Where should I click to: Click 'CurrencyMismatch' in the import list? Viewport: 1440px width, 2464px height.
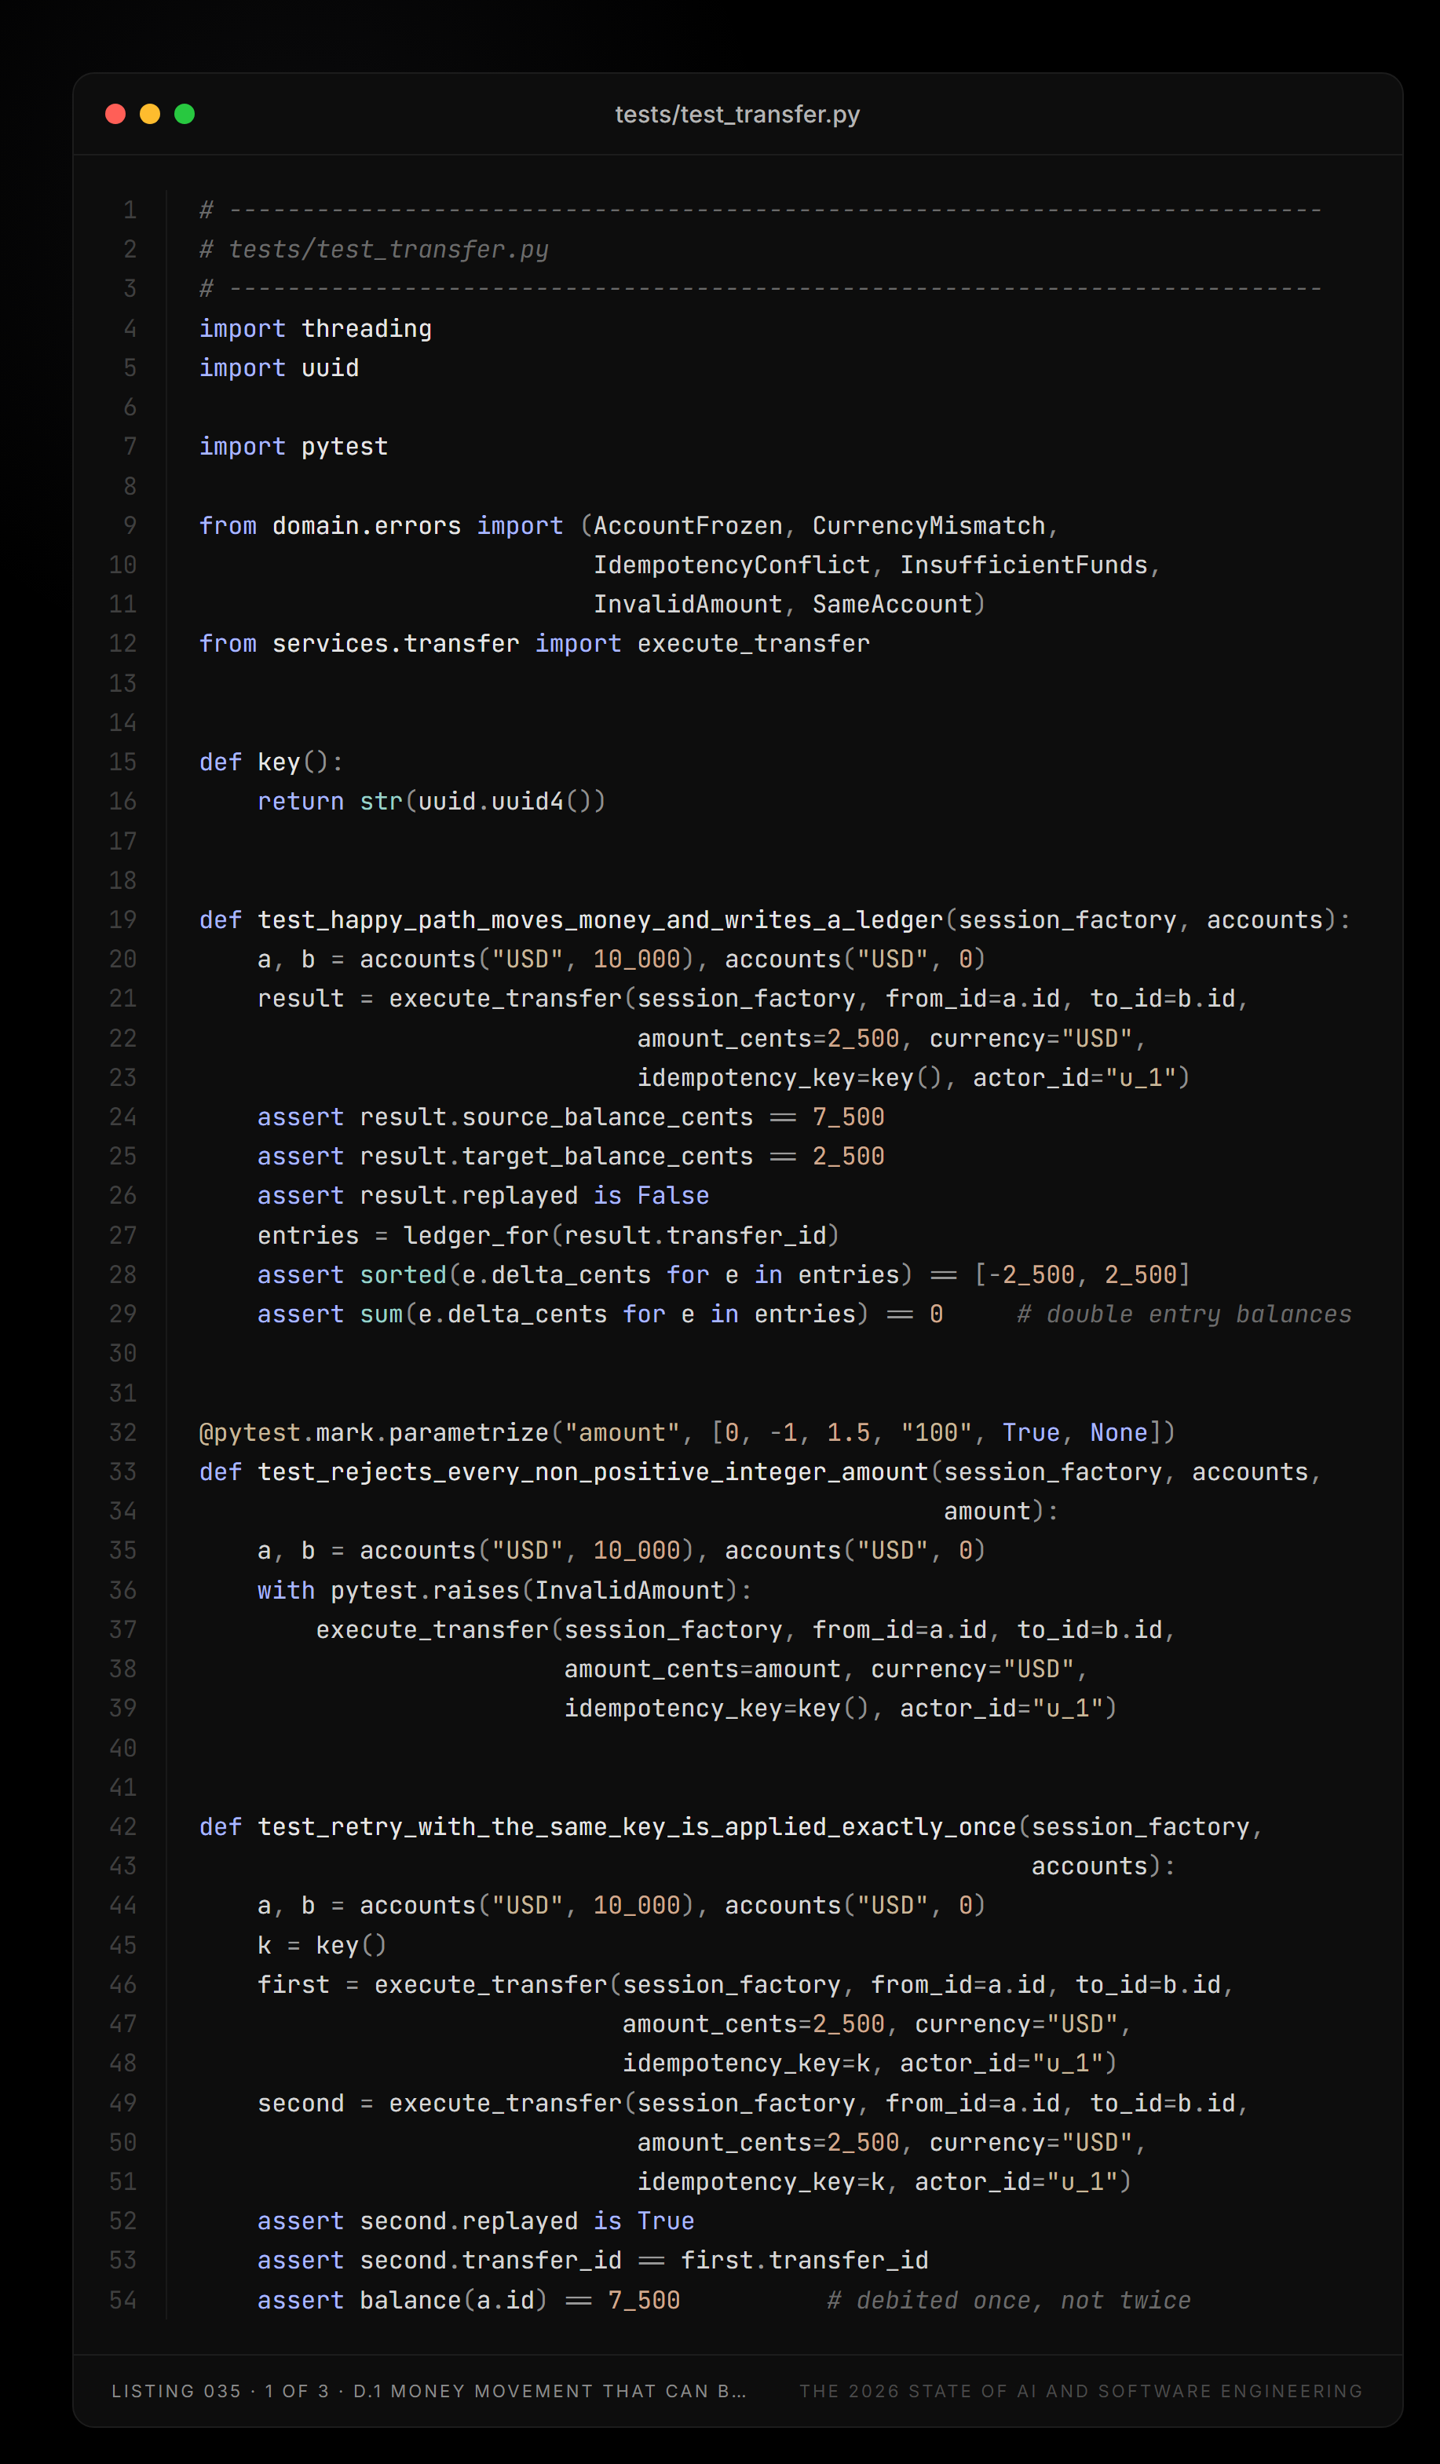(929, 526)
